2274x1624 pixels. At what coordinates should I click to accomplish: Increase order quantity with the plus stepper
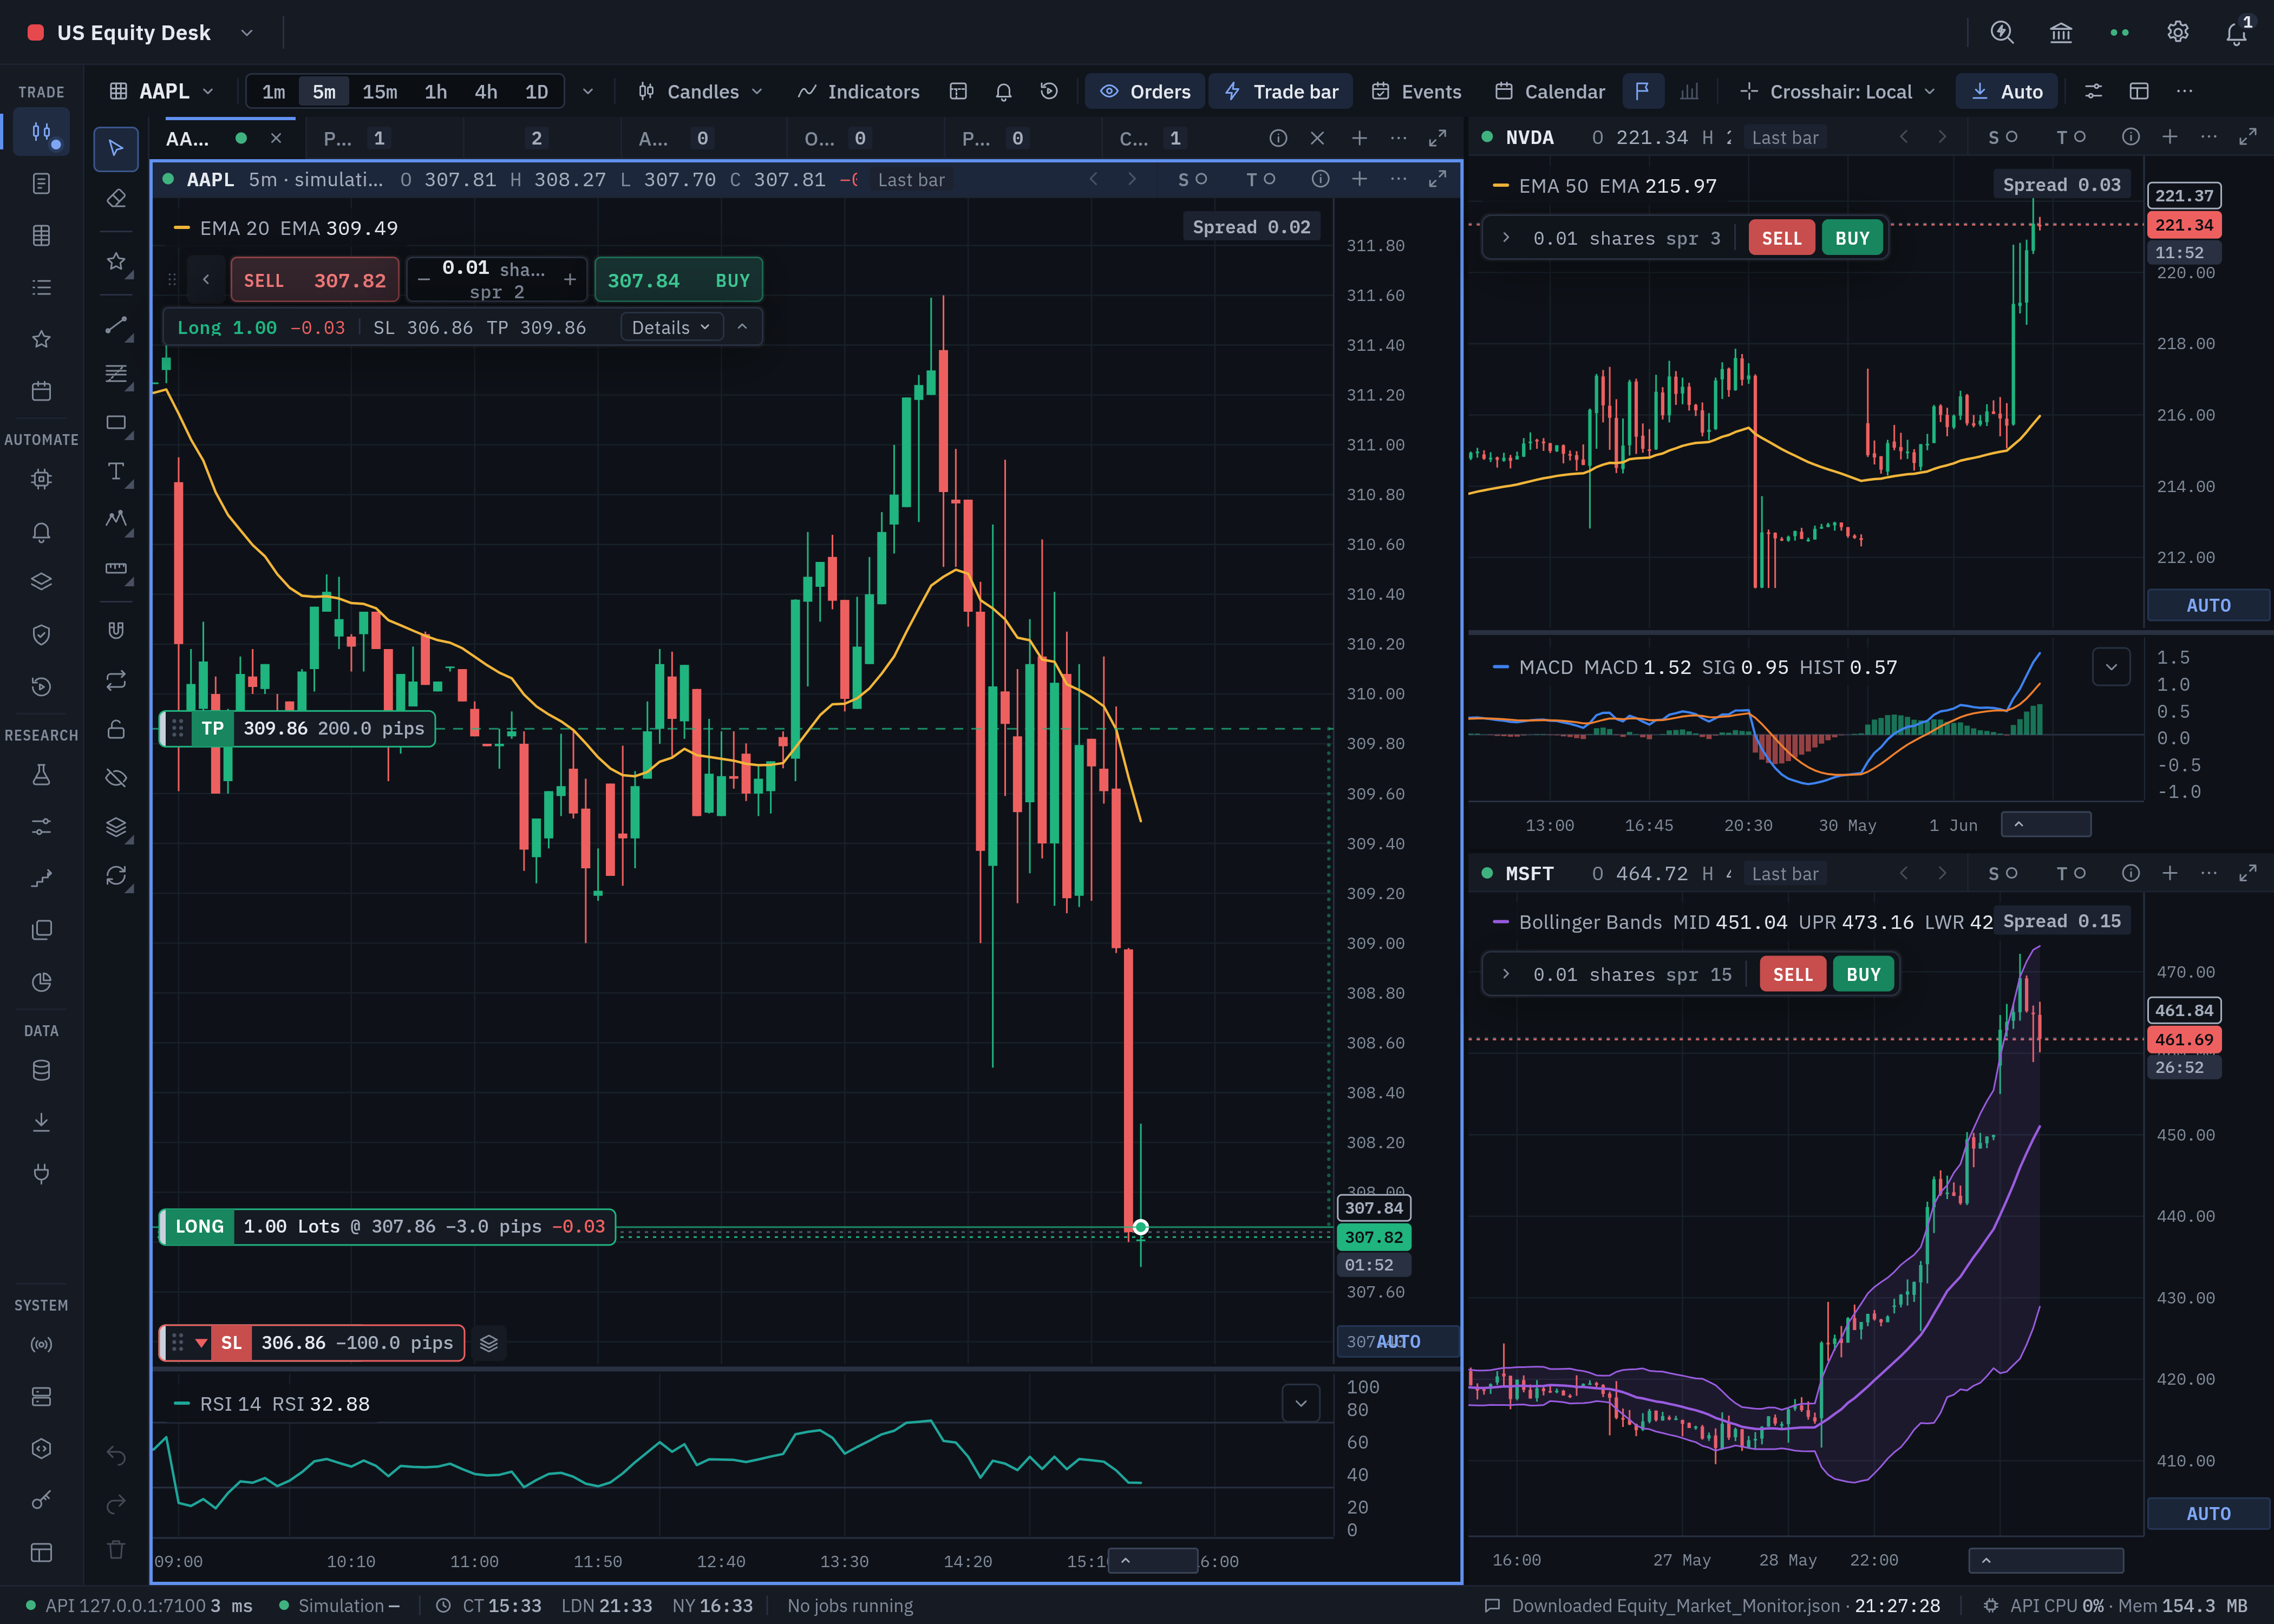point(569,280)
